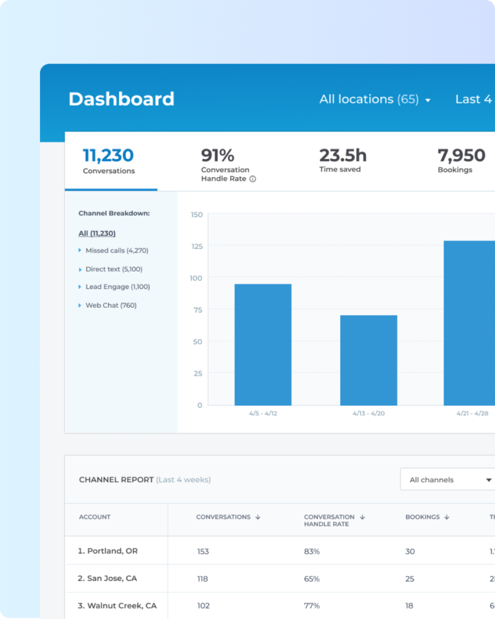Open the All channels dropdown

click(x=448, y=479)
